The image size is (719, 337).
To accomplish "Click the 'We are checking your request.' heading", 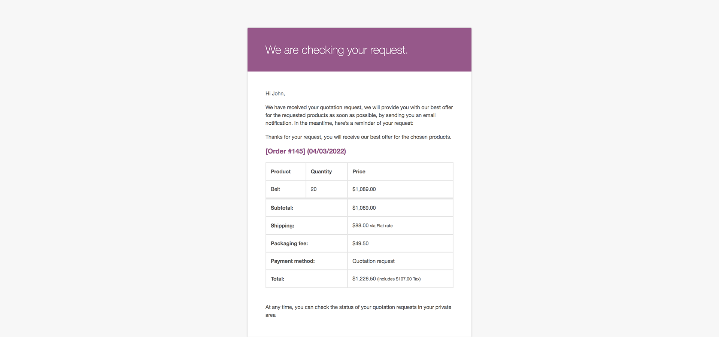I will point(336,50).
